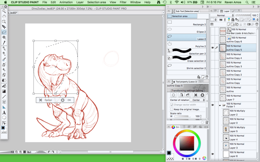This screenshot has width=260, height=162.
Task: Click Cancel on the transform bar
Action: click(45, 100)
